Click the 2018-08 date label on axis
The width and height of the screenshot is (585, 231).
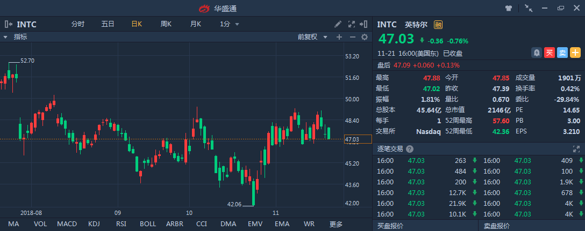pyautogui.click(x=30, y=213)
